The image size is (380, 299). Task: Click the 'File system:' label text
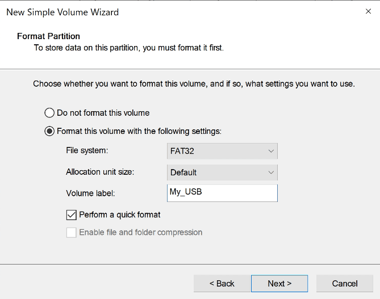[x=87, y=151]
